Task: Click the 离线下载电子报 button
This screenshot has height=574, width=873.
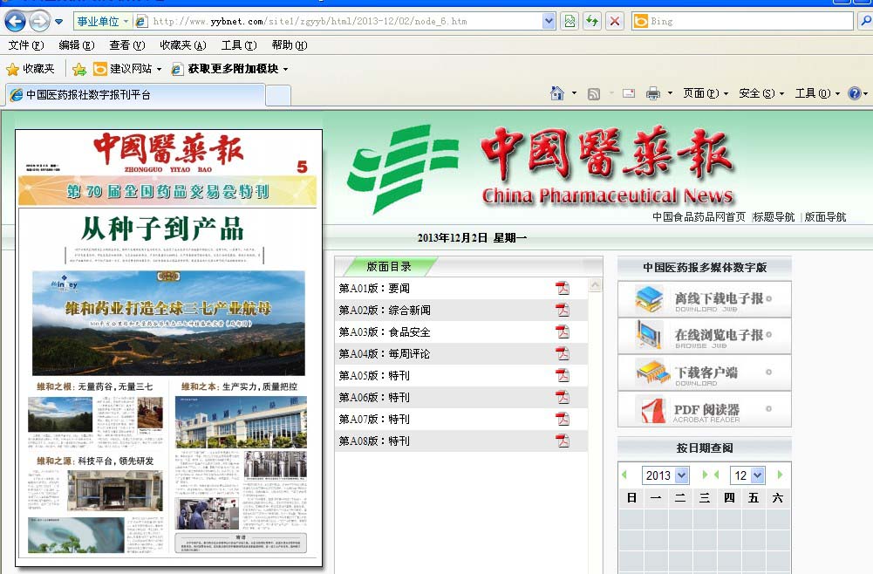Action: (704, 299)
